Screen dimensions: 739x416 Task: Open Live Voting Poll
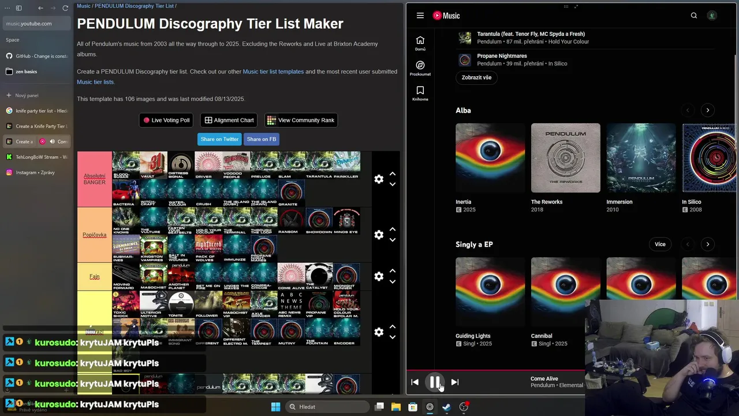point(166,120)
